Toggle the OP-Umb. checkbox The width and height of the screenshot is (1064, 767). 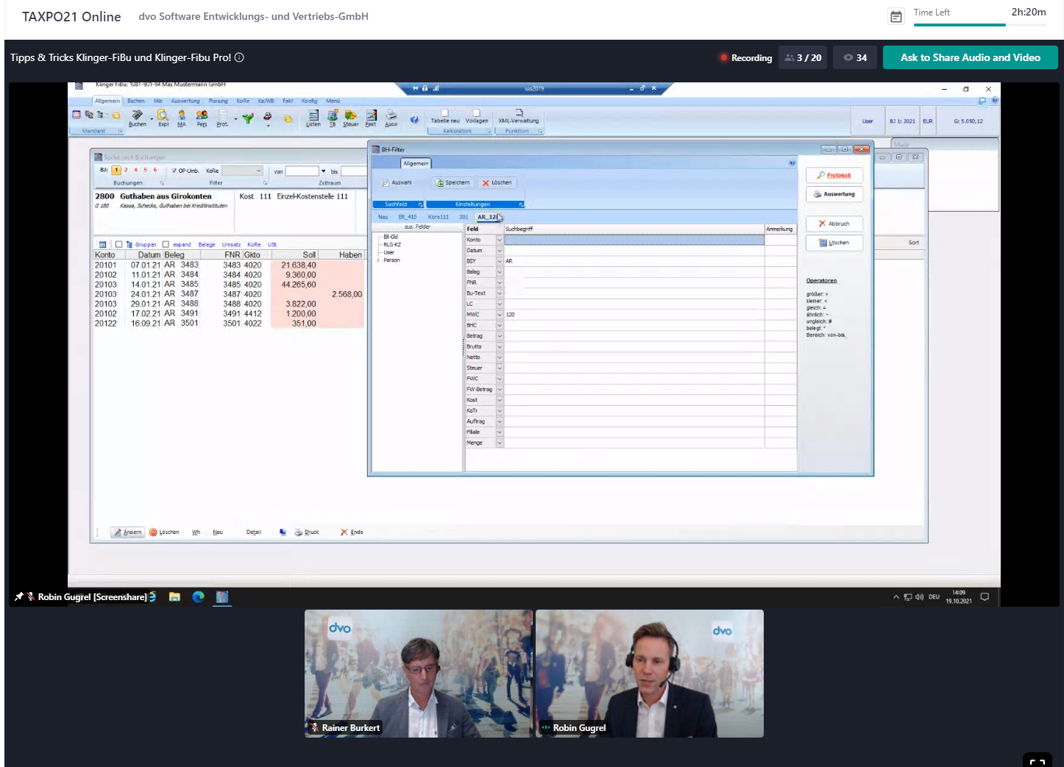pyautogui.click(x=174, y=171)
